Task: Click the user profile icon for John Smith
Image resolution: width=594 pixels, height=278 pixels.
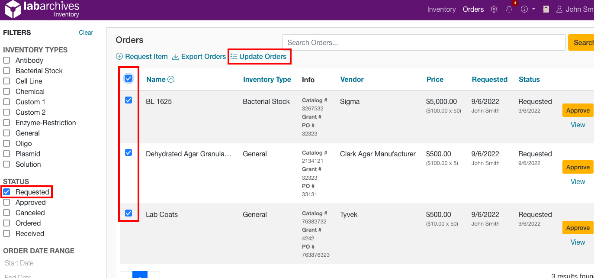Action: pos(559,9)
